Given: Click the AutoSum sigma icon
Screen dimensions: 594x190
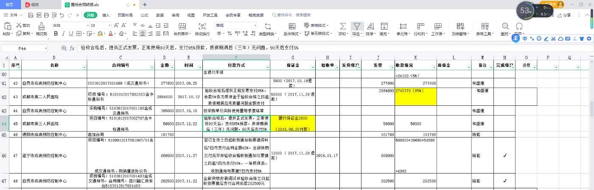Looking at the screenshot, I should pos(343,26).
